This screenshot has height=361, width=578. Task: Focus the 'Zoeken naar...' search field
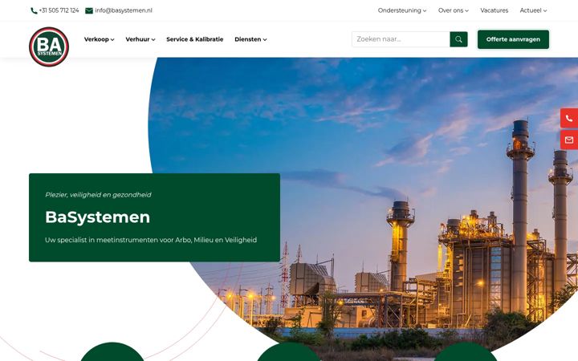[401, 39]
